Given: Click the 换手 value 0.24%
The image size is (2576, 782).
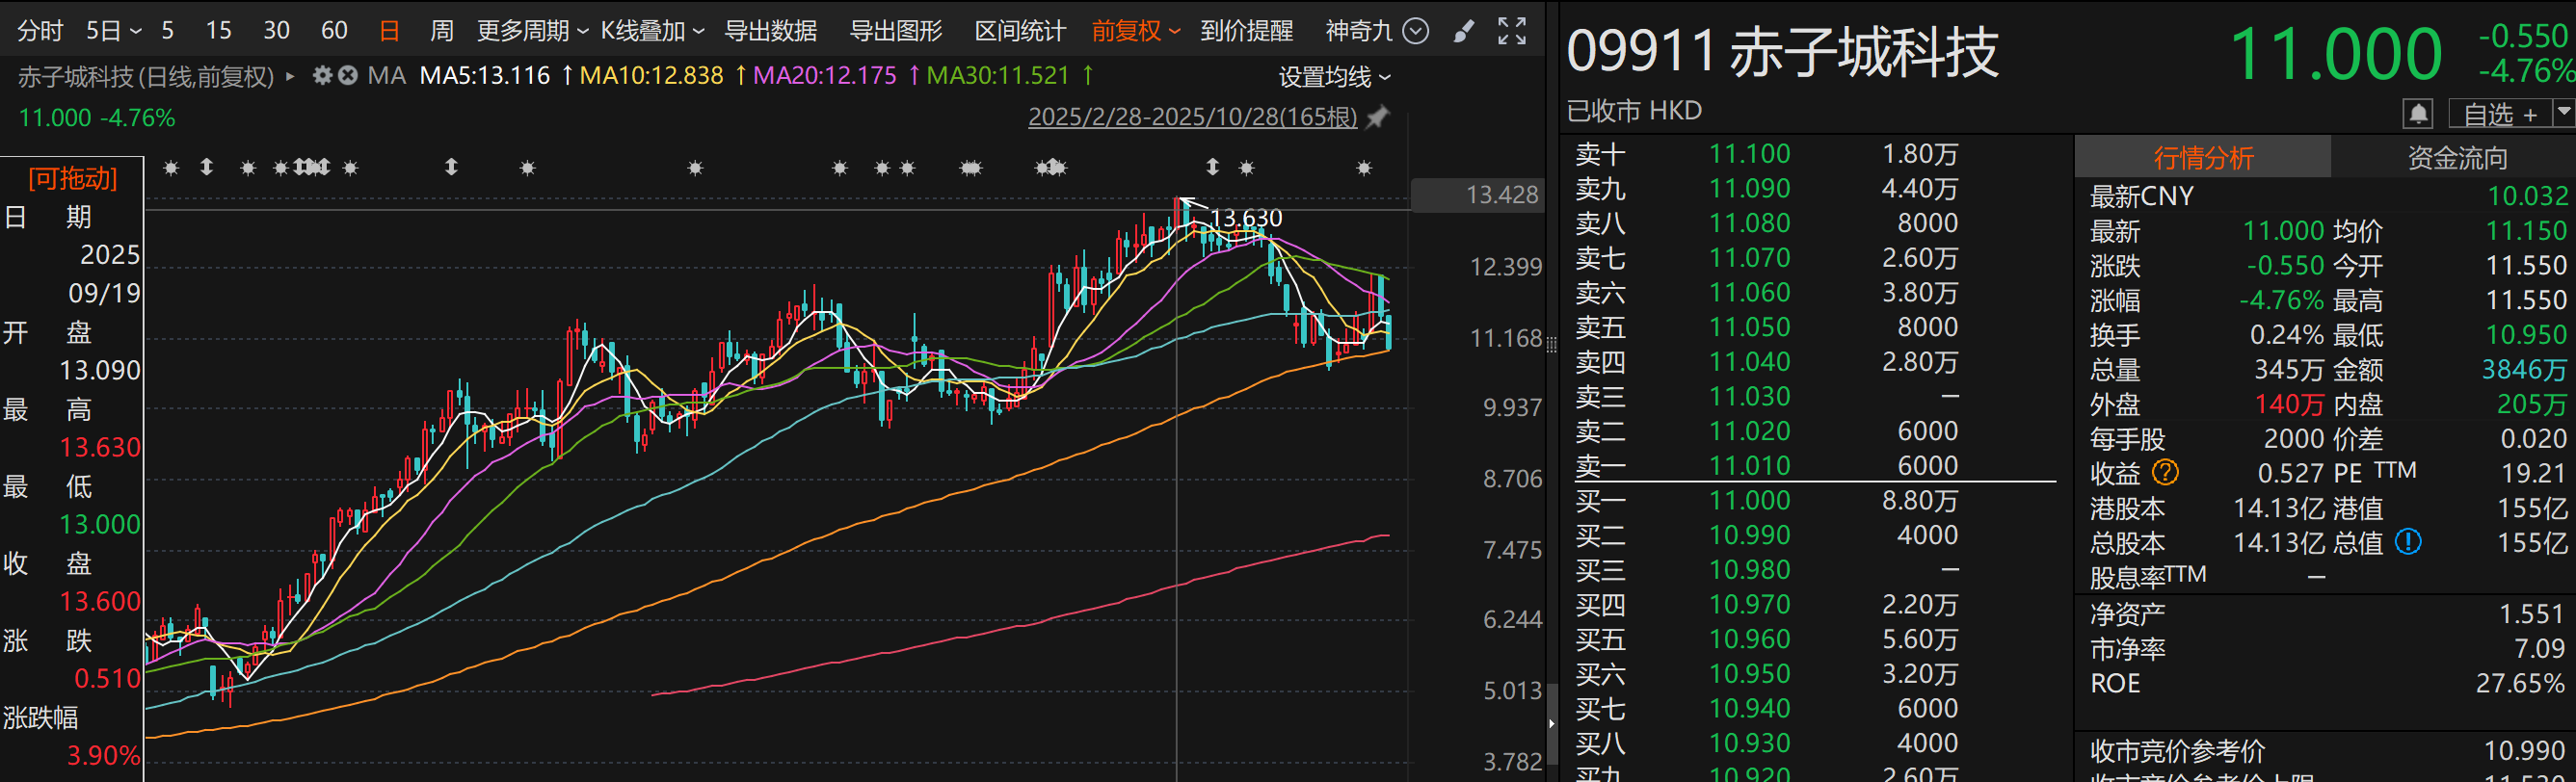Looking at the screenshot, I should coord(2287,334).
